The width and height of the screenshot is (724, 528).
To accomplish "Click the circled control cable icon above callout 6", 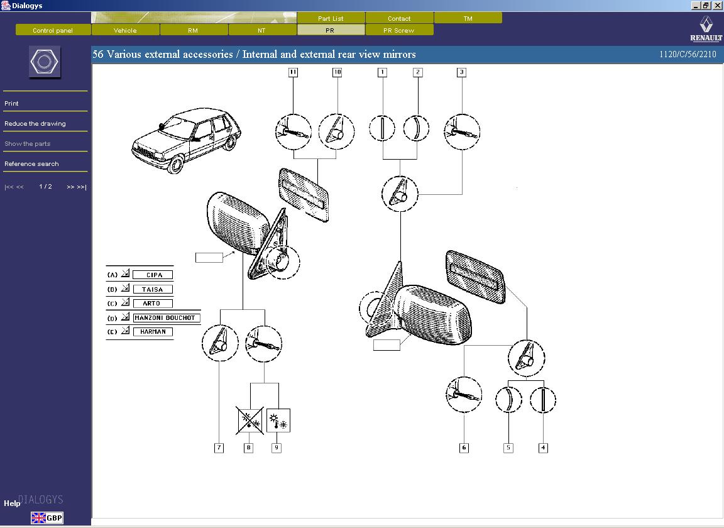I will (464, 395).
